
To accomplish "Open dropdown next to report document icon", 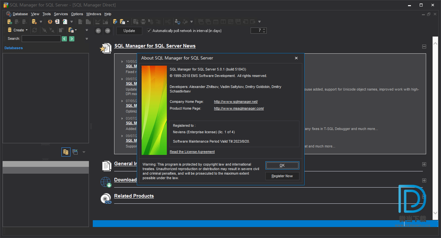I will tap(71, 22).
